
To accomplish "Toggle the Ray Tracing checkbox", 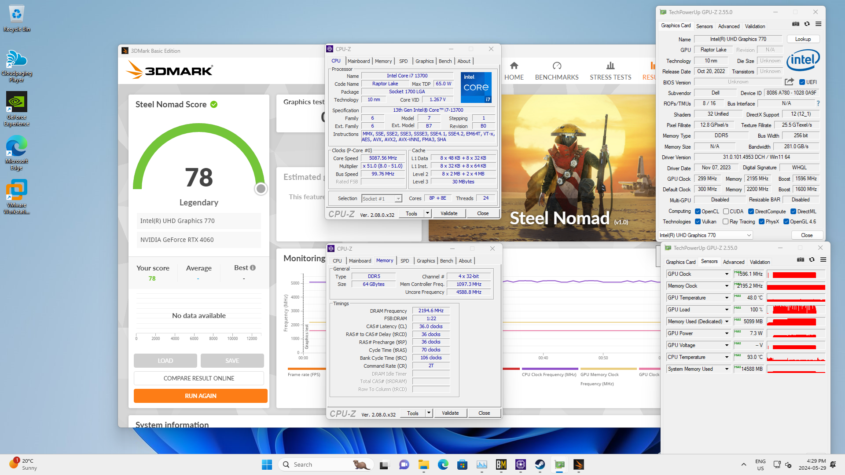I will (725, 222).
